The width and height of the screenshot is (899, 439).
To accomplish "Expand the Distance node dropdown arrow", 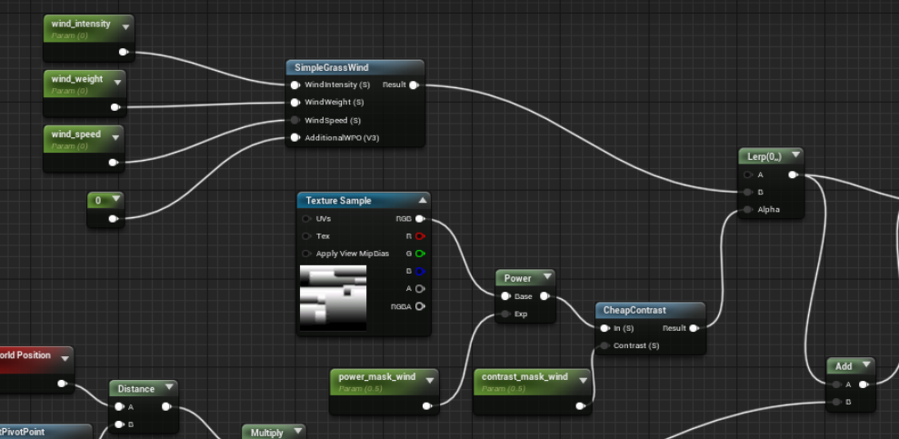I will 168,387.
